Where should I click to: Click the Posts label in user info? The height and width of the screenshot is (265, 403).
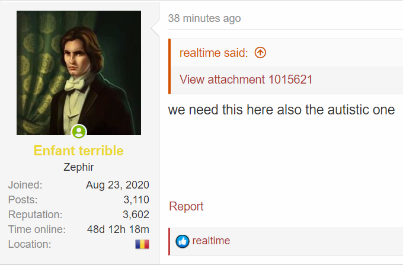tap(23, 200)
